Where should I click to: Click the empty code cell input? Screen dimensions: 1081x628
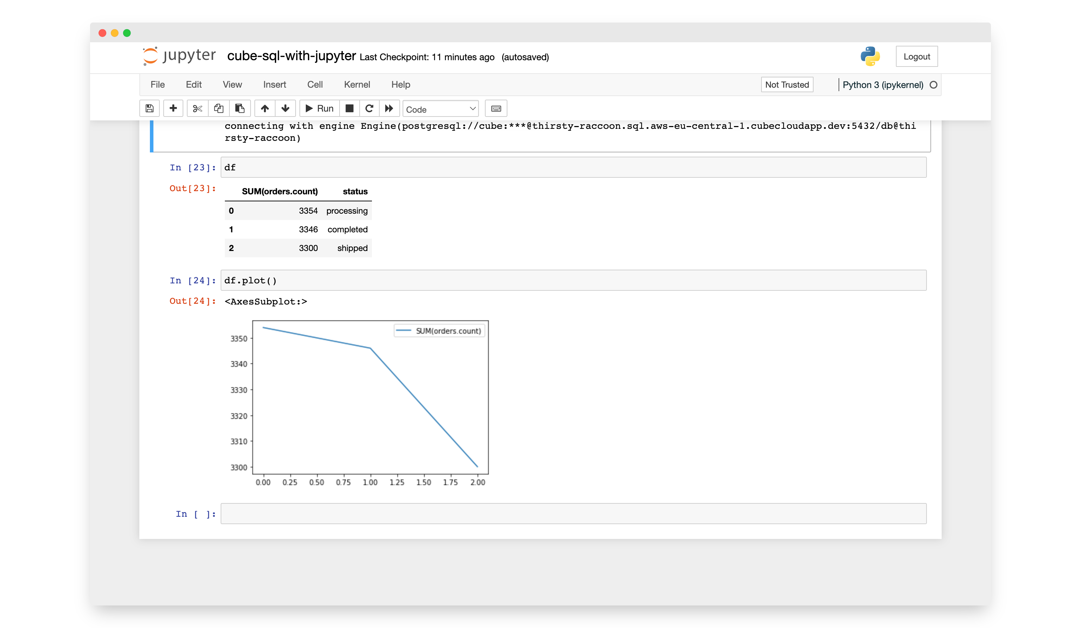click(573, 514)
